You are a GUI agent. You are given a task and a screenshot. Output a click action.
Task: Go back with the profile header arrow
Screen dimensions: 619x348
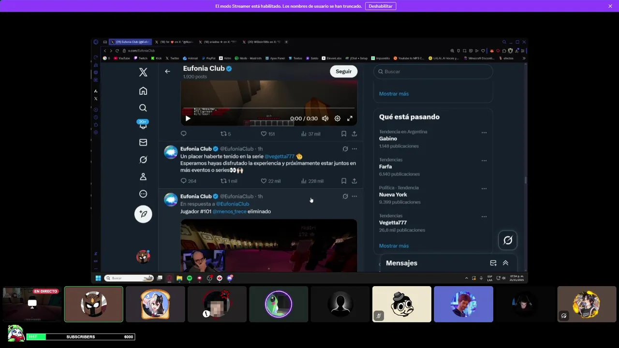167,71
